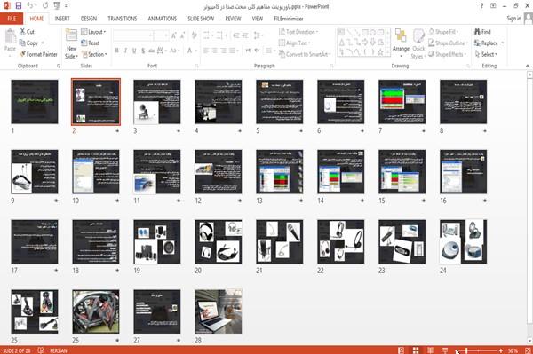Open the Section dropdown

point(94,54)
